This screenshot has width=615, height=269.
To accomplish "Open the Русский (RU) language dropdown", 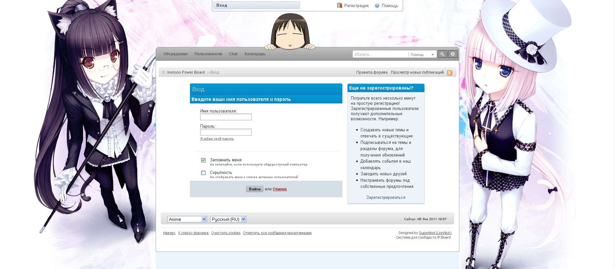I will [x=228, y=219].
